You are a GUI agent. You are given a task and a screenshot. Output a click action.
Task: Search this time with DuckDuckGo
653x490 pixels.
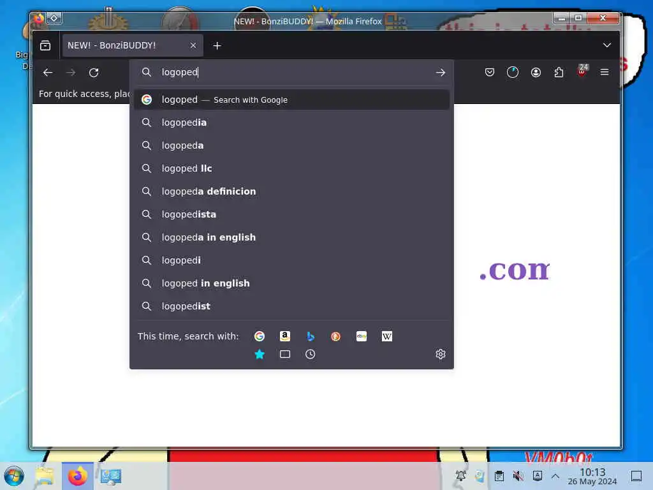coord(335,336)
